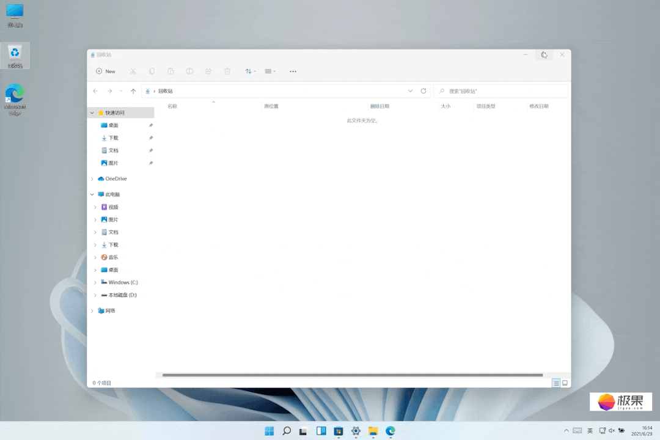Select 图片 under Quick access
Viewport: 660px width, 440px height.
(x=113, y=163)
